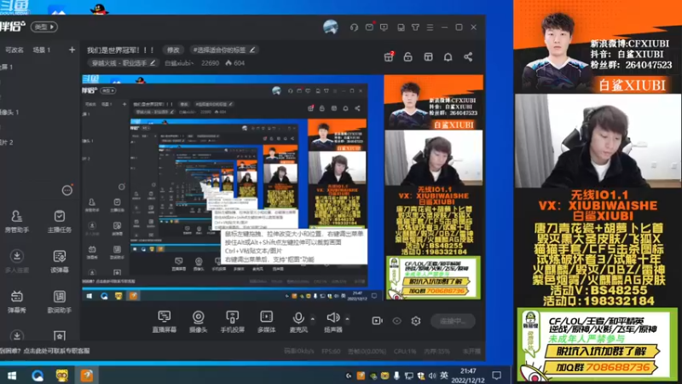682x384 pixels.
Task: Toggle the preview eye icon
Action: pyautogui.click(x=396, y=322)
